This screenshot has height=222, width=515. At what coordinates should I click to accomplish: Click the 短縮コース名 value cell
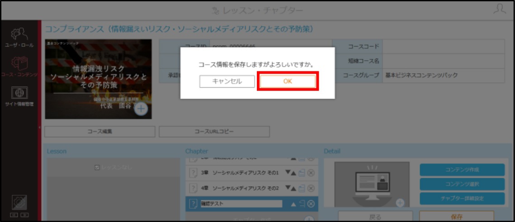[444, 61]
